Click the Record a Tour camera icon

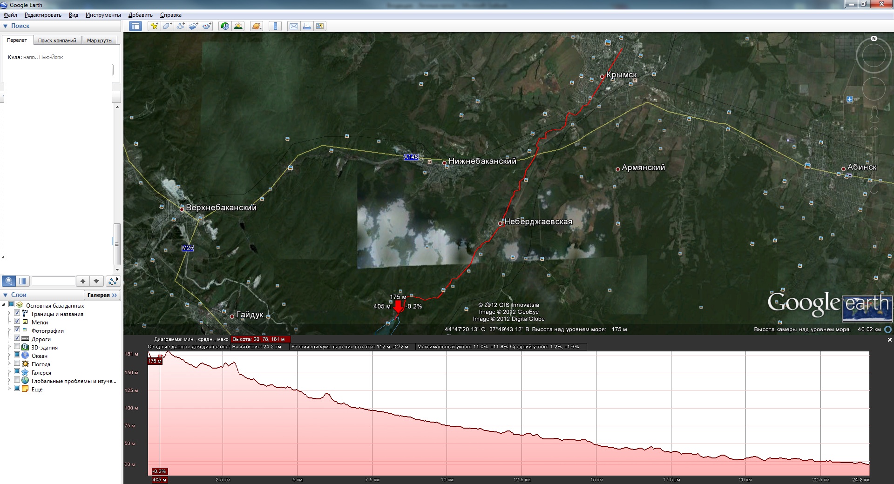point(207,26)
